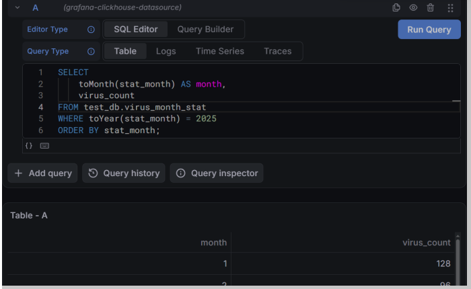Click the format code braces icon
471x289 pixels.
(29, 146)
